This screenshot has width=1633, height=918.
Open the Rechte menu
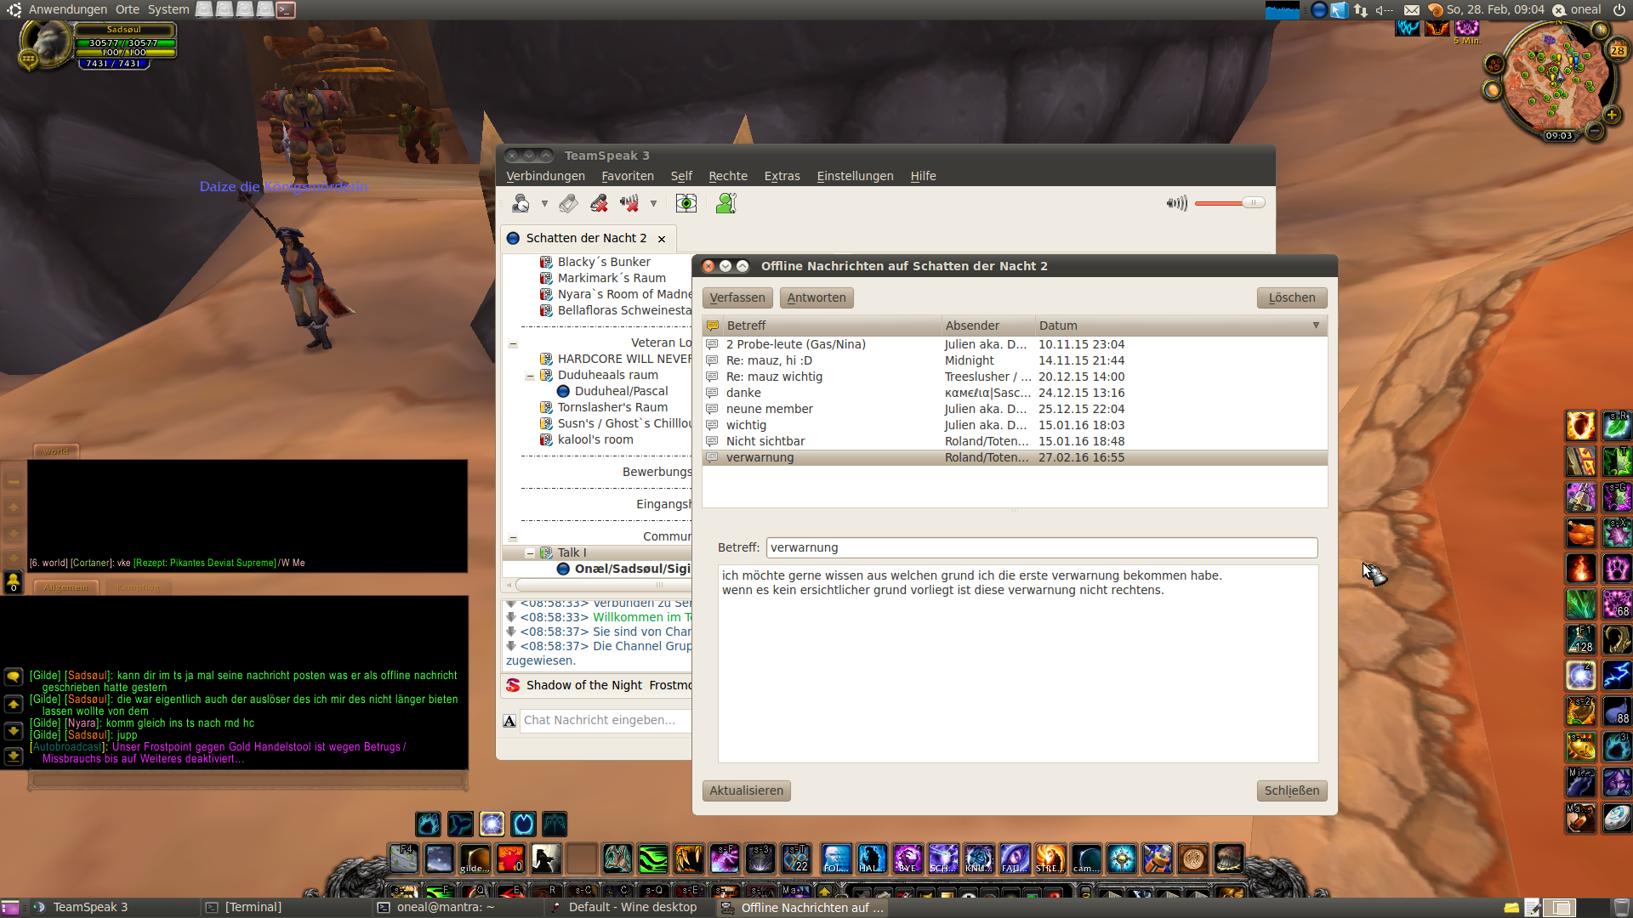click(x=728, y=176)
